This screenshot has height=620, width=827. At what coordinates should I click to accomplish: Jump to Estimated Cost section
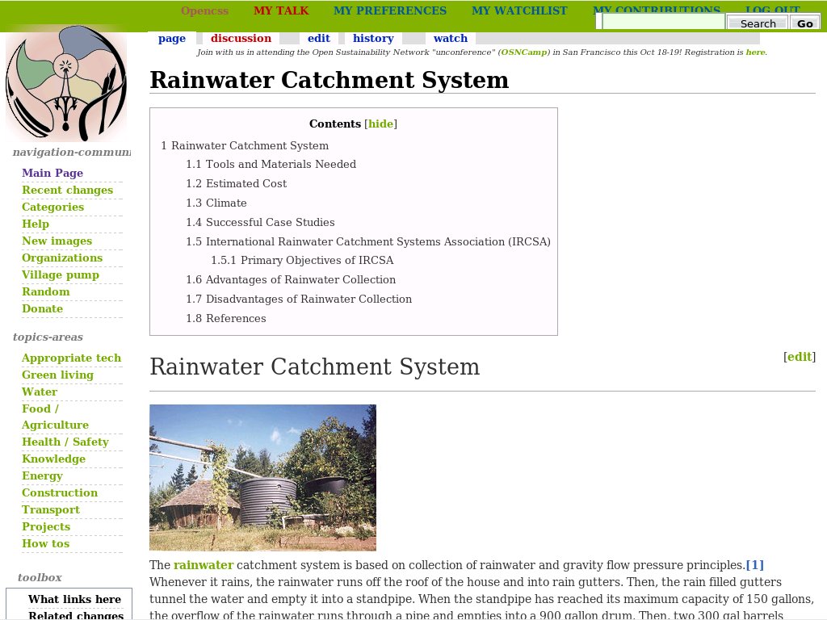pyautogui.click(x=246, y=183)
